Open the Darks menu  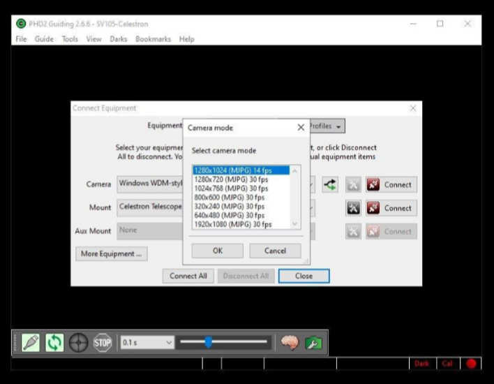(x=119, y=39)
